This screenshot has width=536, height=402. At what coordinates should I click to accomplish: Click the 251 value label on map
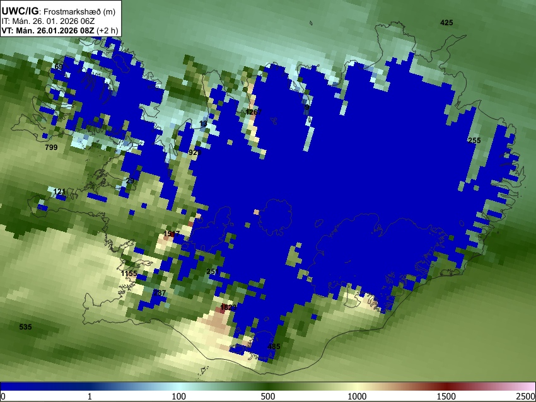213,272
